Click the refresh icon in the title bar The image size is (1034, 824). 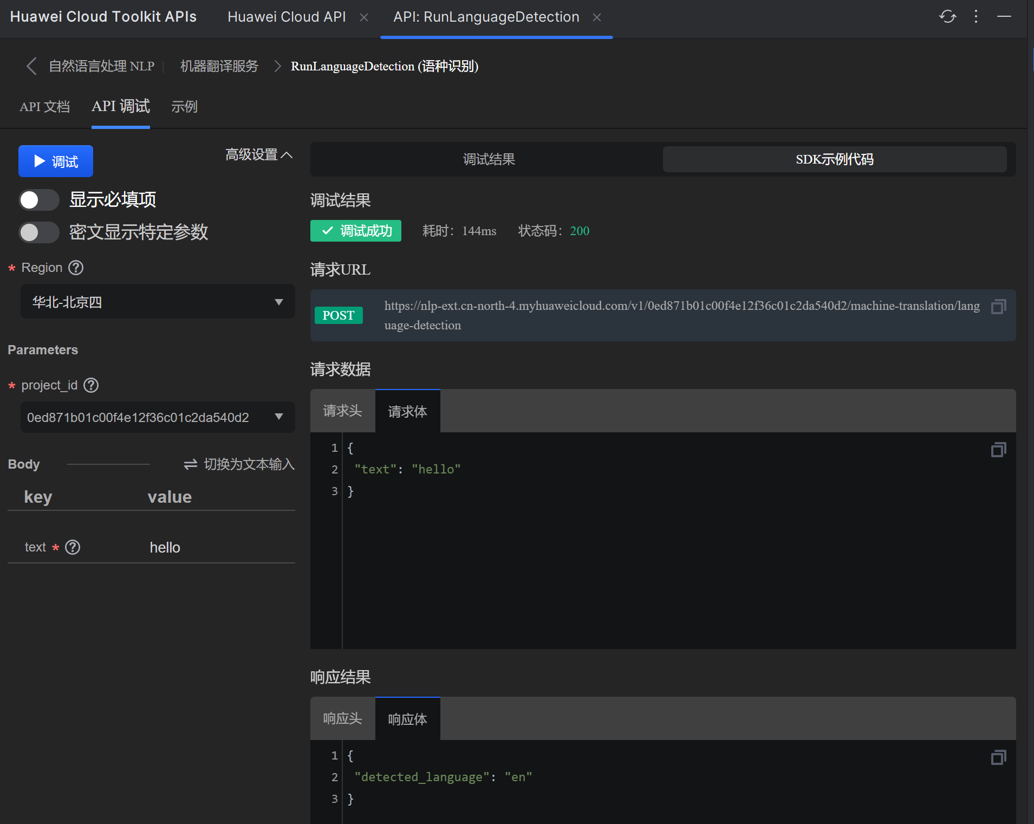coord(947,17)
